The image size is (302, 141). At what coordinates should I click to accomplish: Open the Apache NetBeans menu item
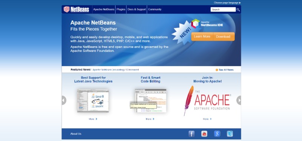104,9
